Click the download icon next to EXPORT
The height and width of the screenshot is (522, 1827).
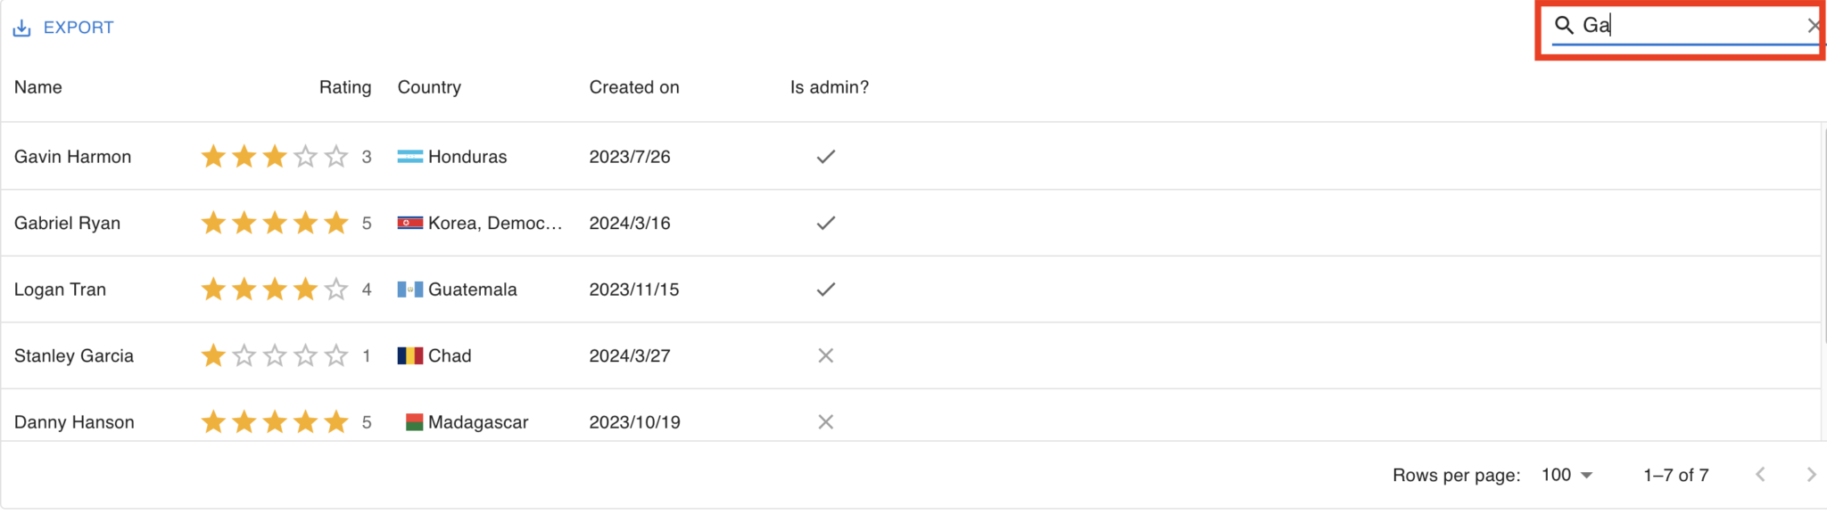tap(21, 28)
